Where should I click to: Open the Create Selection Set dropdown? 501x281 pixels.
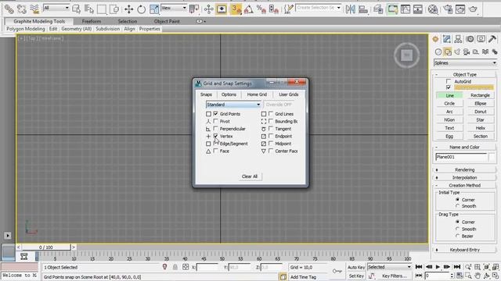(x=319, y=8)
